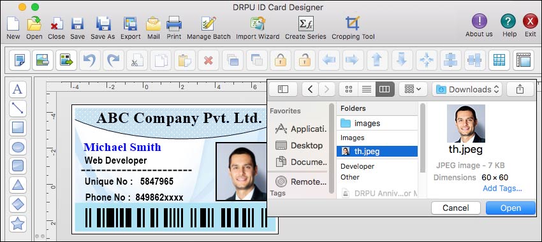Open the Create Series tool
542x242 pixels.
click(305, 24)
